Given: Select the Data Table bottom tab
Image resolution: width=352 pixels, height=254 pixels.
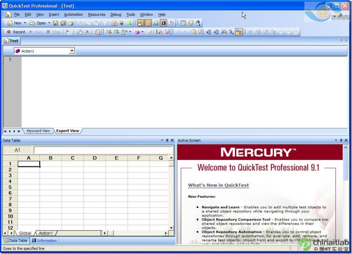Looking at the screenshot, I should click(16, 241).
